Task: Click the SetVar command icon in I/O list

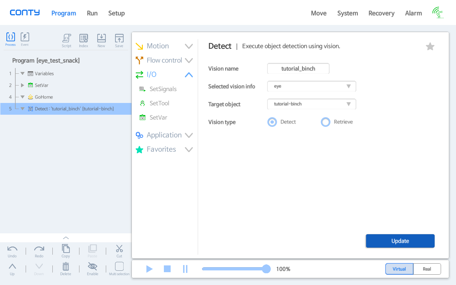Action: point(142,118)
